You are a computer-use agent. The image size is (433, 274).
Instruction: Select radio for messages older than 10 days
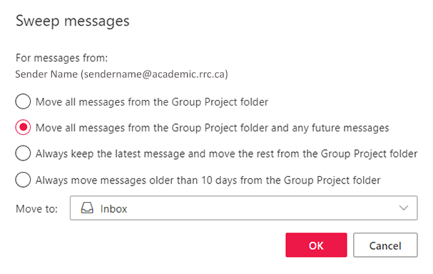pyautogui.click(x=23, y=180)
